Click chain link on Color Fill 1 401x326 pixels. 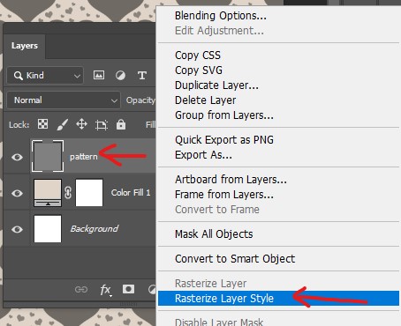point(68,193)
